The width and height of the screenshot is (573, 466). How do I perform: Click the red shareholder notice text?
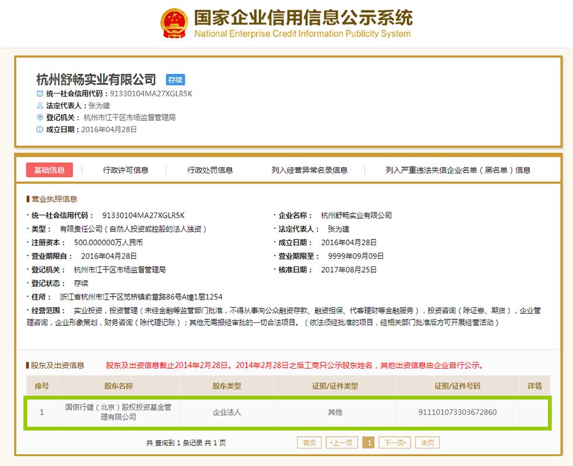pyautogui.click(x=295, y=366)
